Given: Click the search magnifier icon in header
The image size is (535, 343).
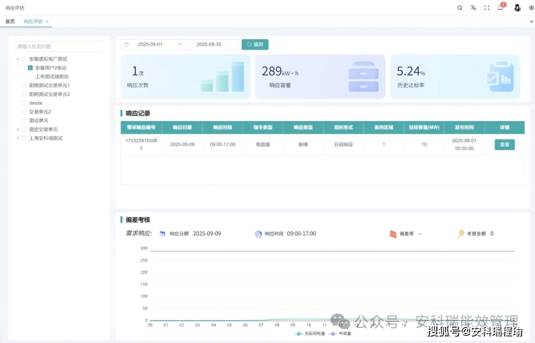Looking at the screenshot, I should click(x=460, y=8).
